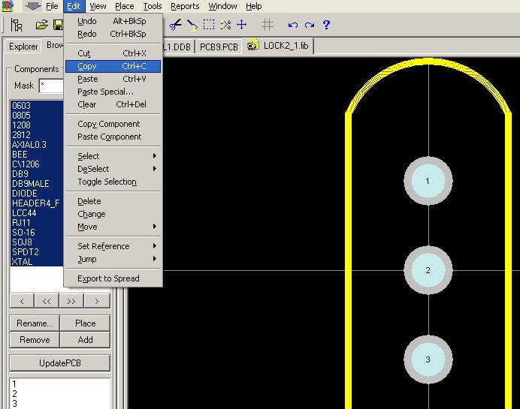
Task: Click the grid snap icon in toolbar
Action: coord(267,25)
